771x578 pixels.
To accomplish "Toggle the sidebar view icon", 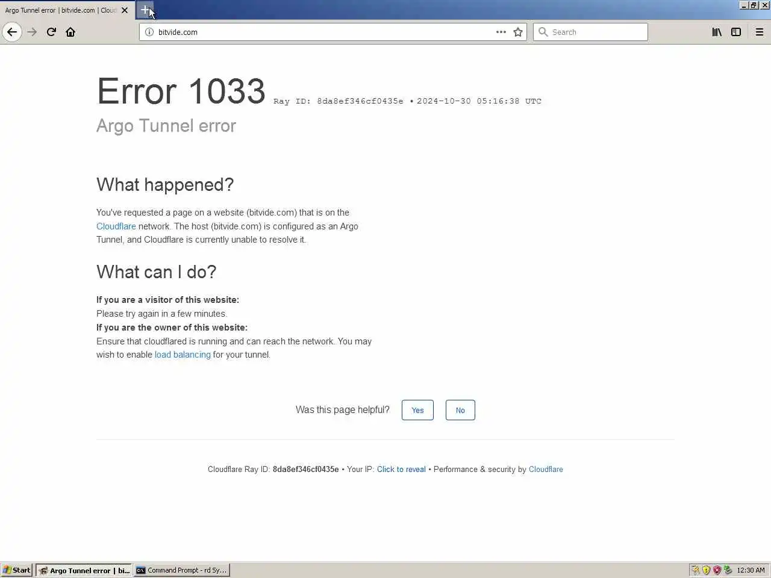I will pos(736,32).
